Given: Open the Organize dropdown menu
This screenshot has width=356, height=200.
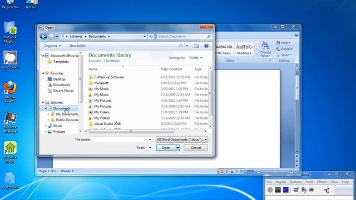Looking at the screenshot, I should coord(52,46).
